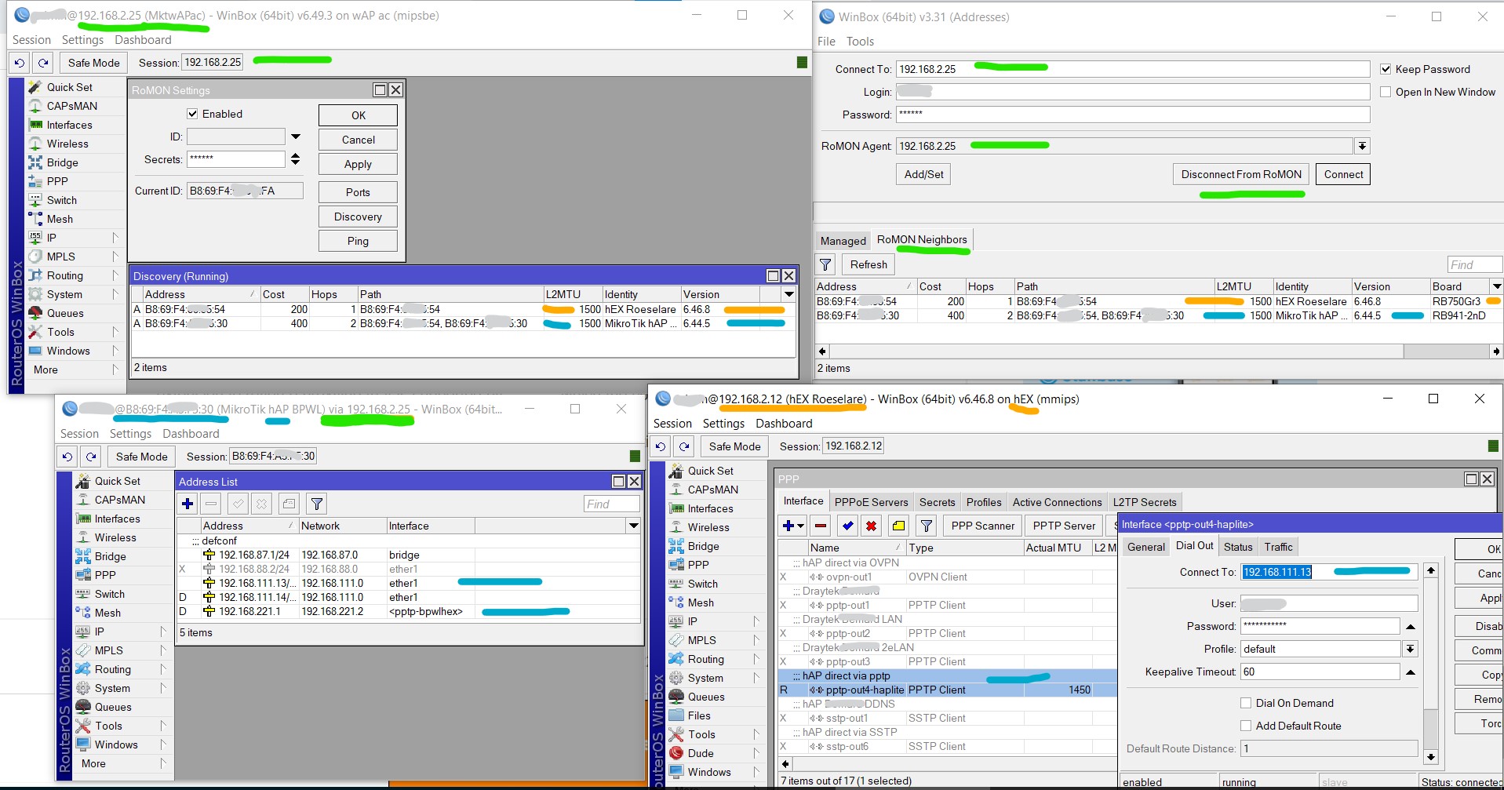The width and height of the screenshot is (1504, 790).
Task: Enable Dial On Demand checkbox
Action: 1246,703
